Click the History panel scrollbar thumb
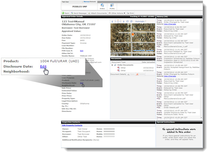The height and width of the screenshot is (155, 210). [201, 54]
